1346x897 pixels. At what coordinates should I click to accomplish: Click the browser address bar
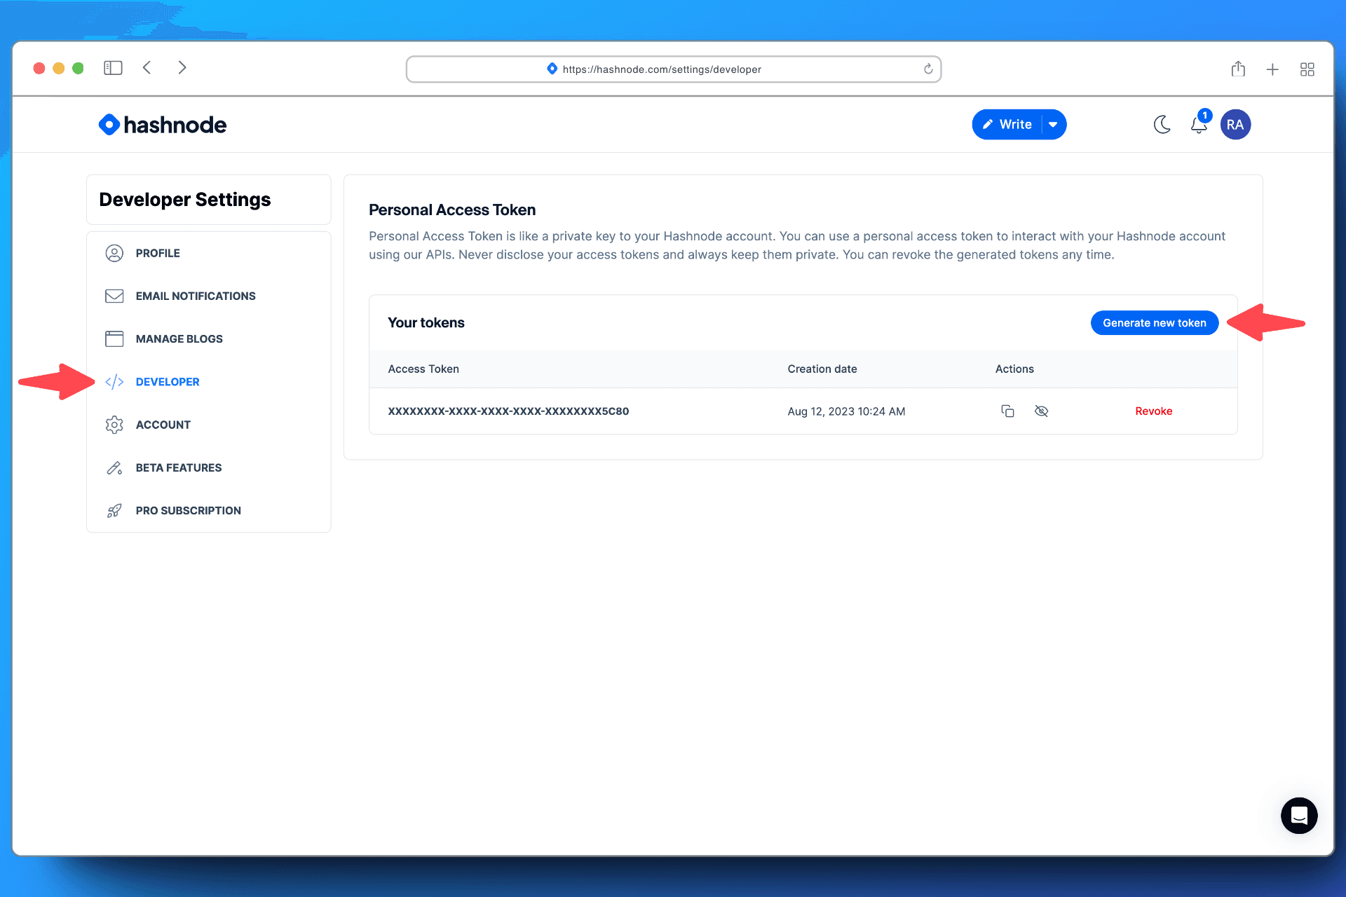[x=673, y=69]
